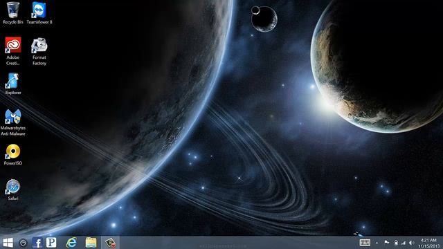Open the volume speaker tray icon
This screenshot has height=249, width=443.
[412, 243]
